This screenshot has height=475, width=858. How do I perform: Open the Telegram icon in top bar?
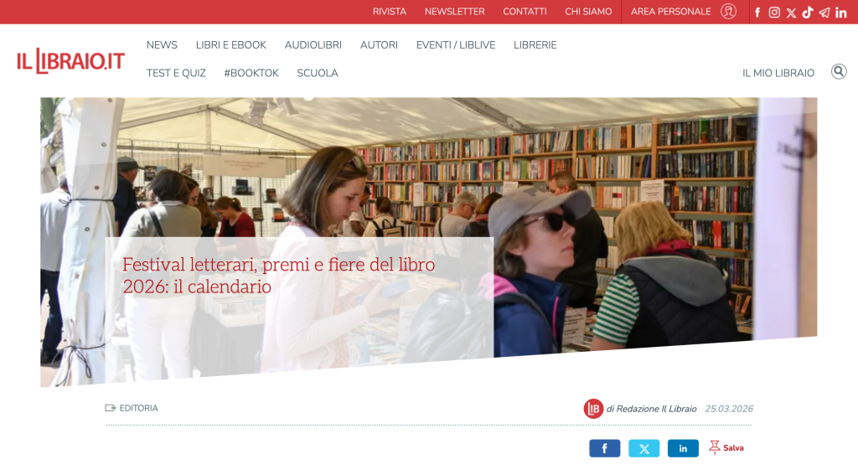click(x=824, y=13)
